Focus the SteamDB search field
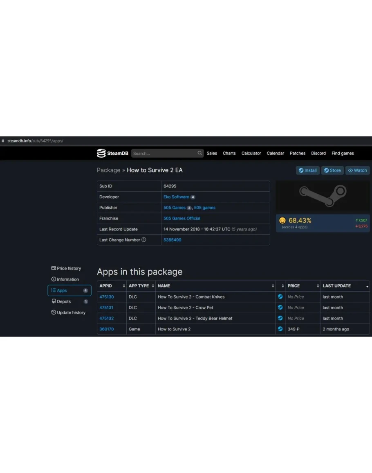The width and height of the screenshot is (372, 473). pyautogui.click(x=164, y=154)
